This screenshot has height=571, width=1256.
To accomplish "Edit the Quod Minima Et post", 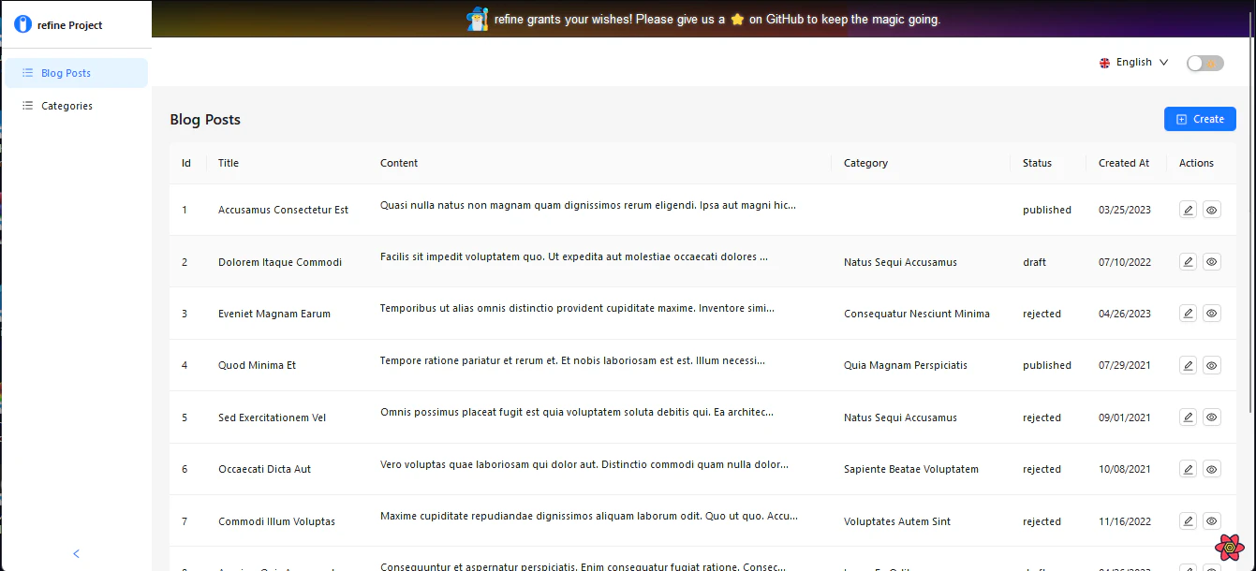I will tap(1188, 365).
